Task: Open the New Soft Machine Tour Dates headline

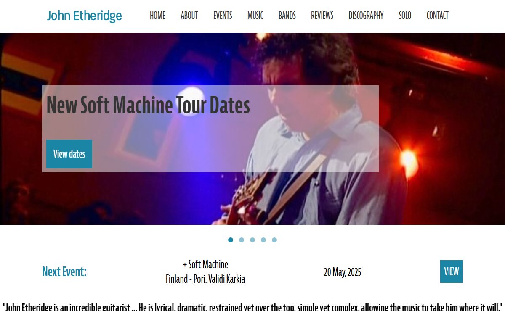Action: pyautogui.click(x=148, y=105)
